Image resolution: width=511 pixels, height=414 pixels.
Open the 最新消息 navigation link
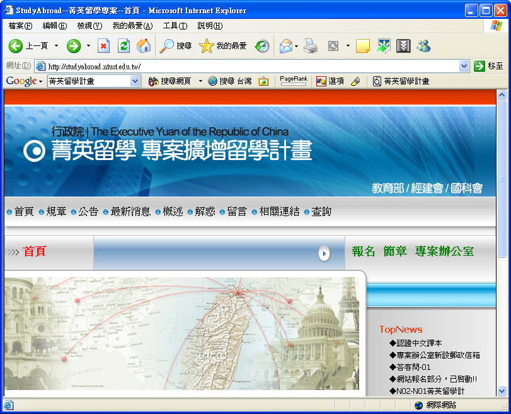130,212
